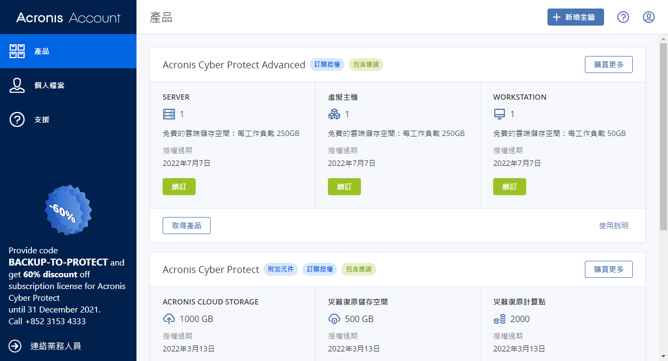Click the Acronis Cloud Storage upload cloud icon
This screenshot has height=361, width=668.
click(x=168, y=319)
